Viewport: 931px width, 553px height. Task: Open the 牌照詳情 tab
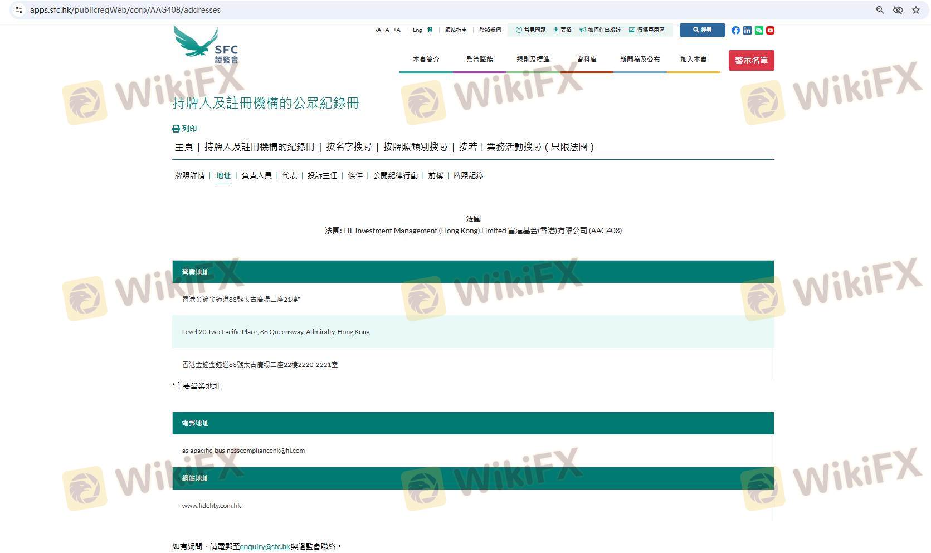click(x=190, y=175)
